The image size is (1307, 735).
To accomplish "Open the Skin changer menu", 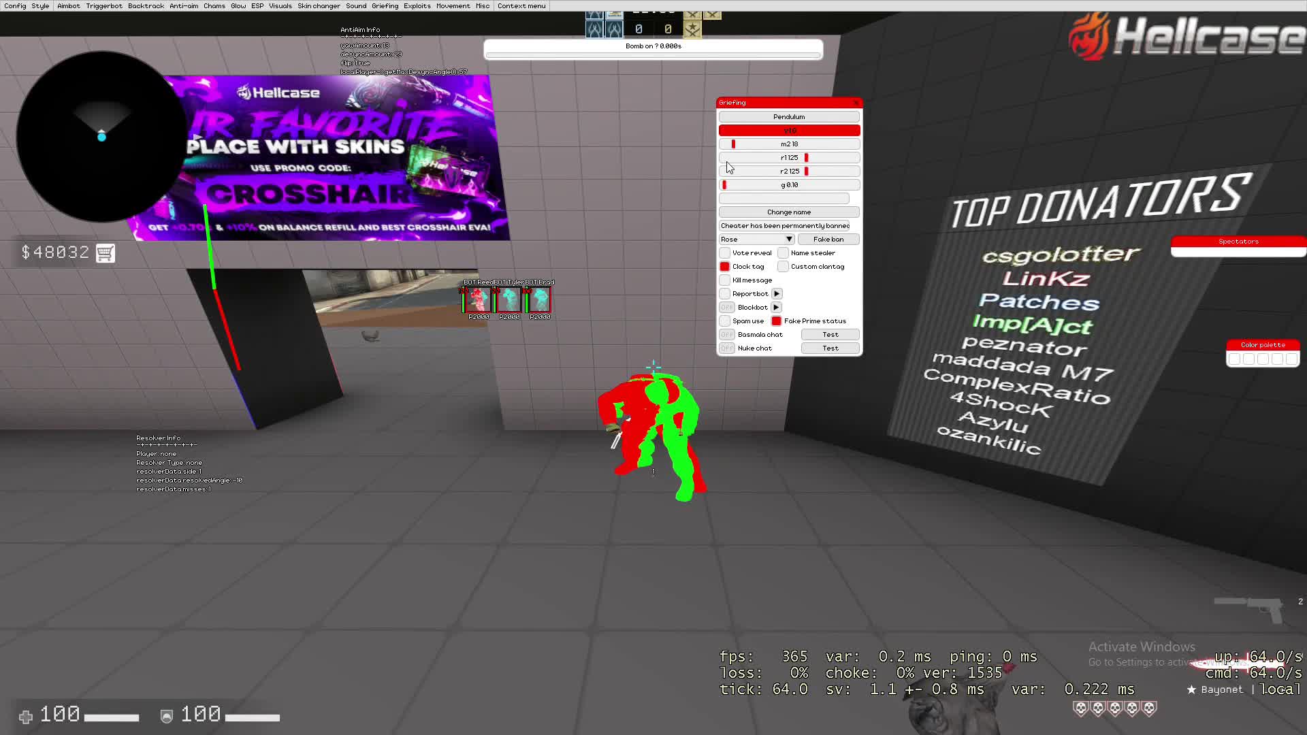I will (x=319, y=6).
